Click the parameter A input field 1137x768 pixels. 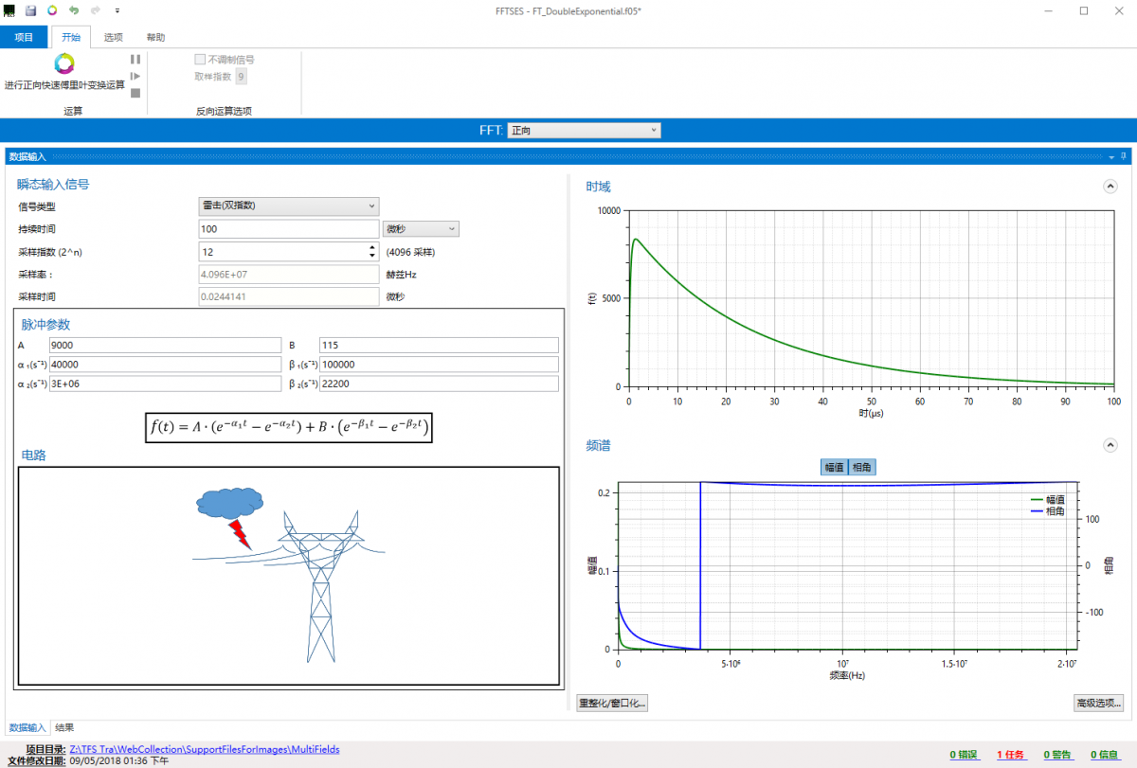166,346
